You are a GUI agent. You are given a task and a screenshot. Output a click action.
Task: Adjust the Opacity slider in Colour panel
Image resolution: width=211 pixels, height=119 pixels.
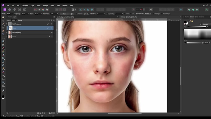195,43
